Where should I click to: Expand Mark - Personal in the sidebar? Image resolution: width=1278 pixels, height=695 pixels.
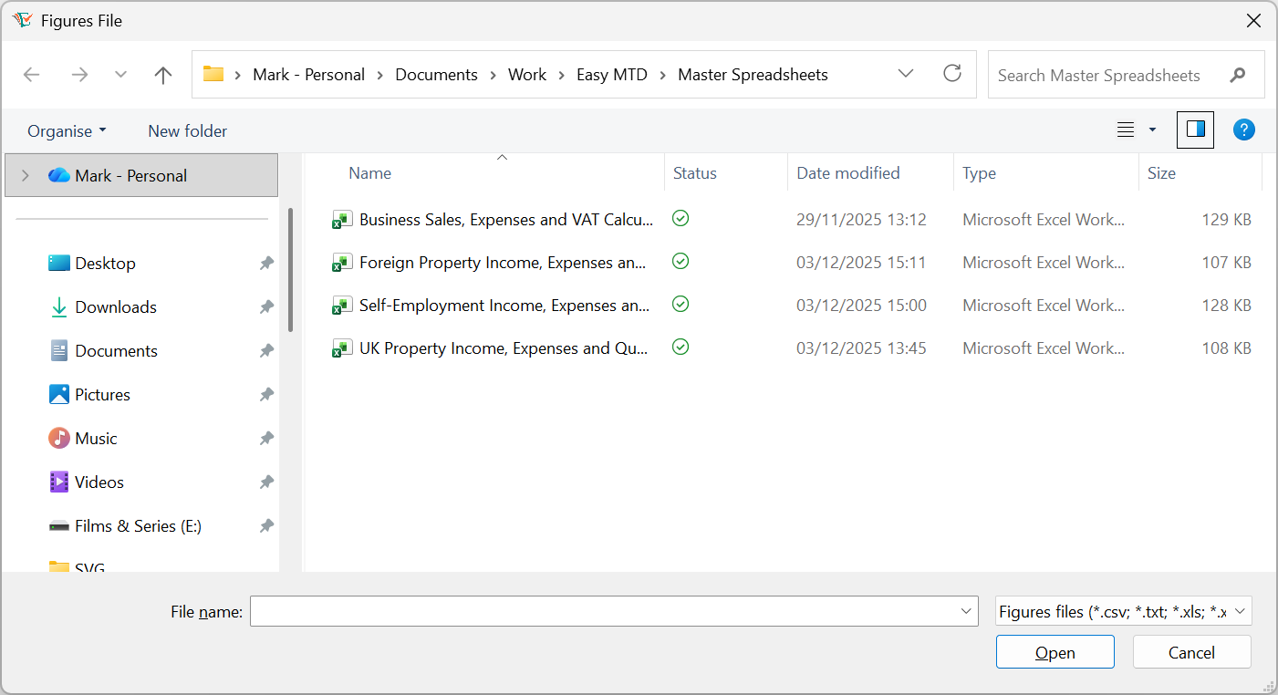coord(25,175)
